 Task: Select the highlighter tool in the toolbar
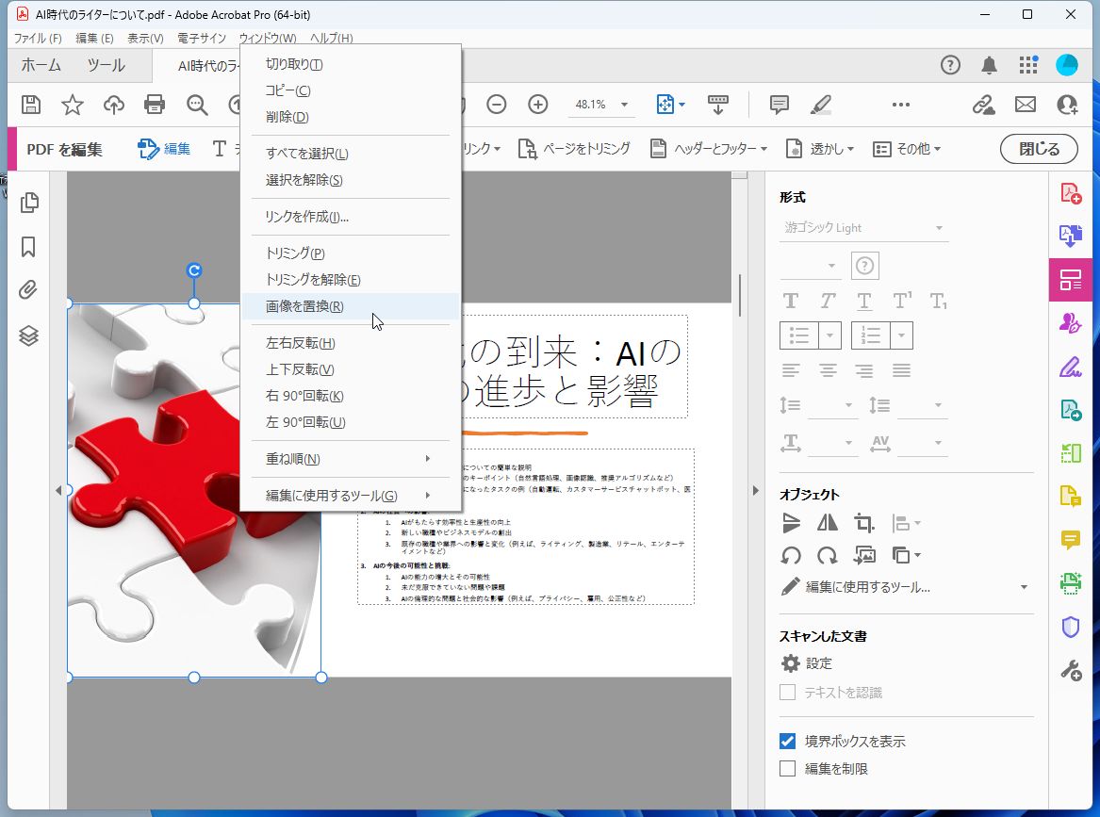820,105
